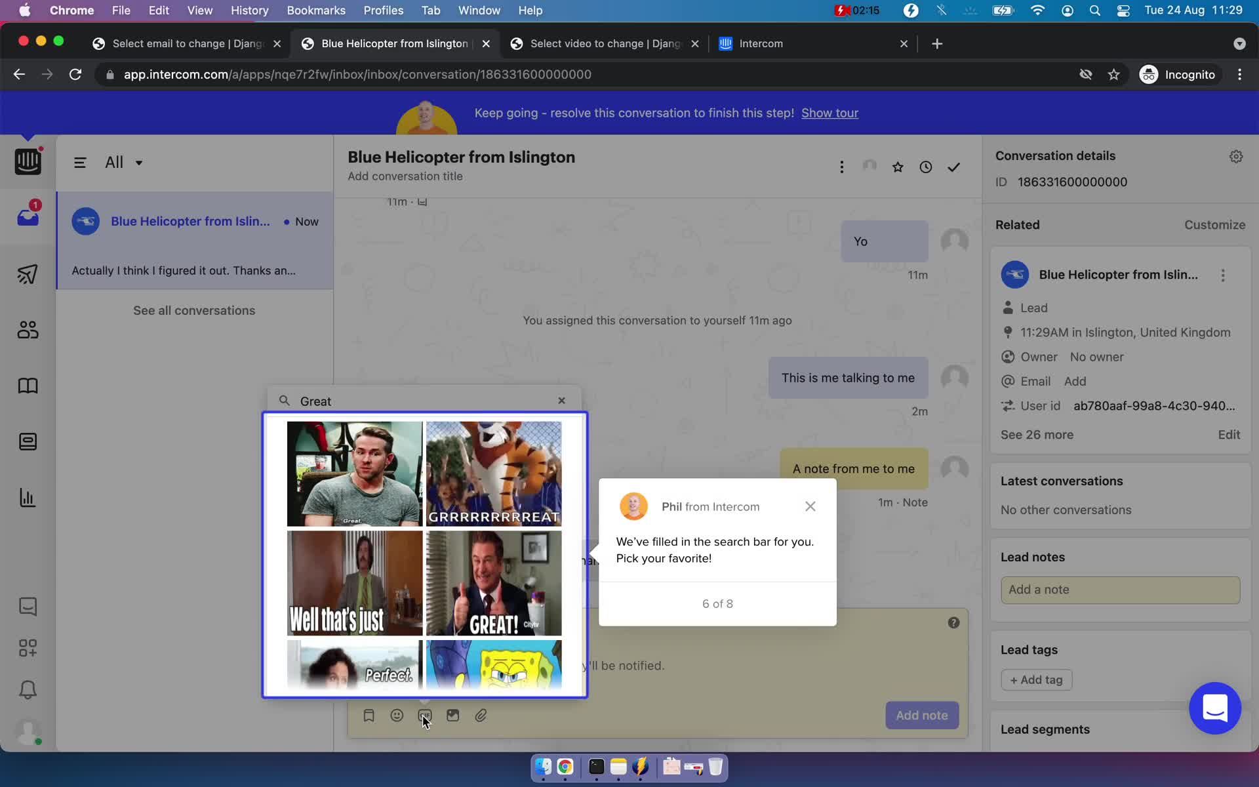Open the Articles book icon in sidebar

28,386
